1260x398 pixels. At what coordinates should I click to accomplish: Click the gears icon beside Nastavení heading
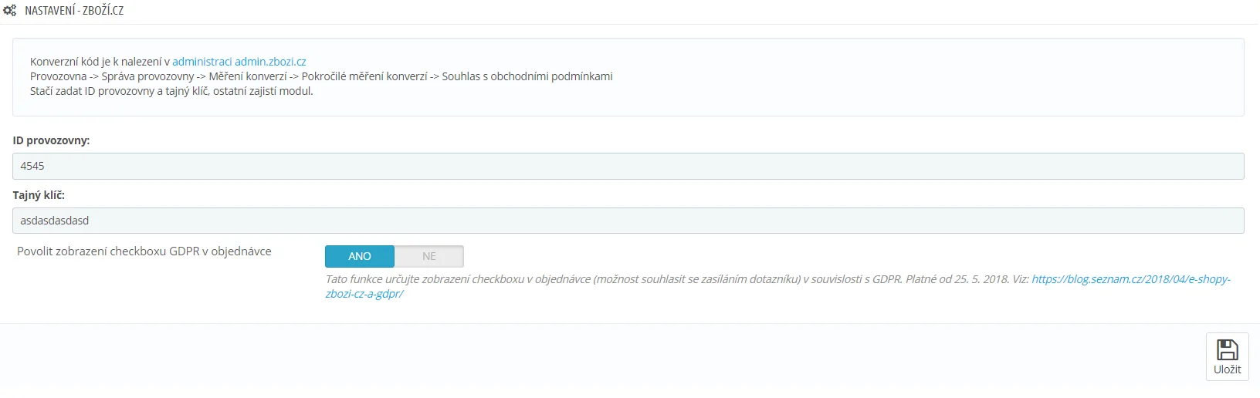(x=10, y=11)
